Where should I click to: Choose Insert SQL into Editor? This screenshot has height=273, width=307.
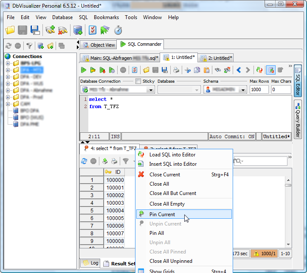[184, 164]
